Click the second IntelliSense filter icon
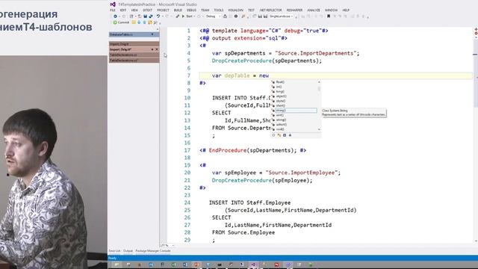This screenshot has width=478, height=269. tap(279, 135)
